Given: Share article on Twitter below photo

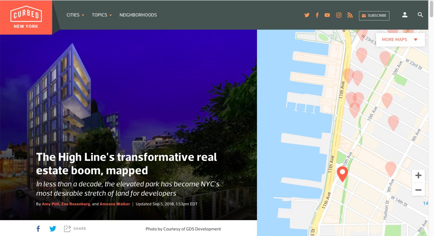Looking at the screenshot, I should 53,229.
